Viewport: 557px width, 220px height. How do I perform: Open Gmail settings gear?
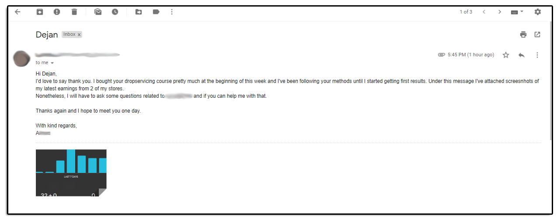pos(538,12)
